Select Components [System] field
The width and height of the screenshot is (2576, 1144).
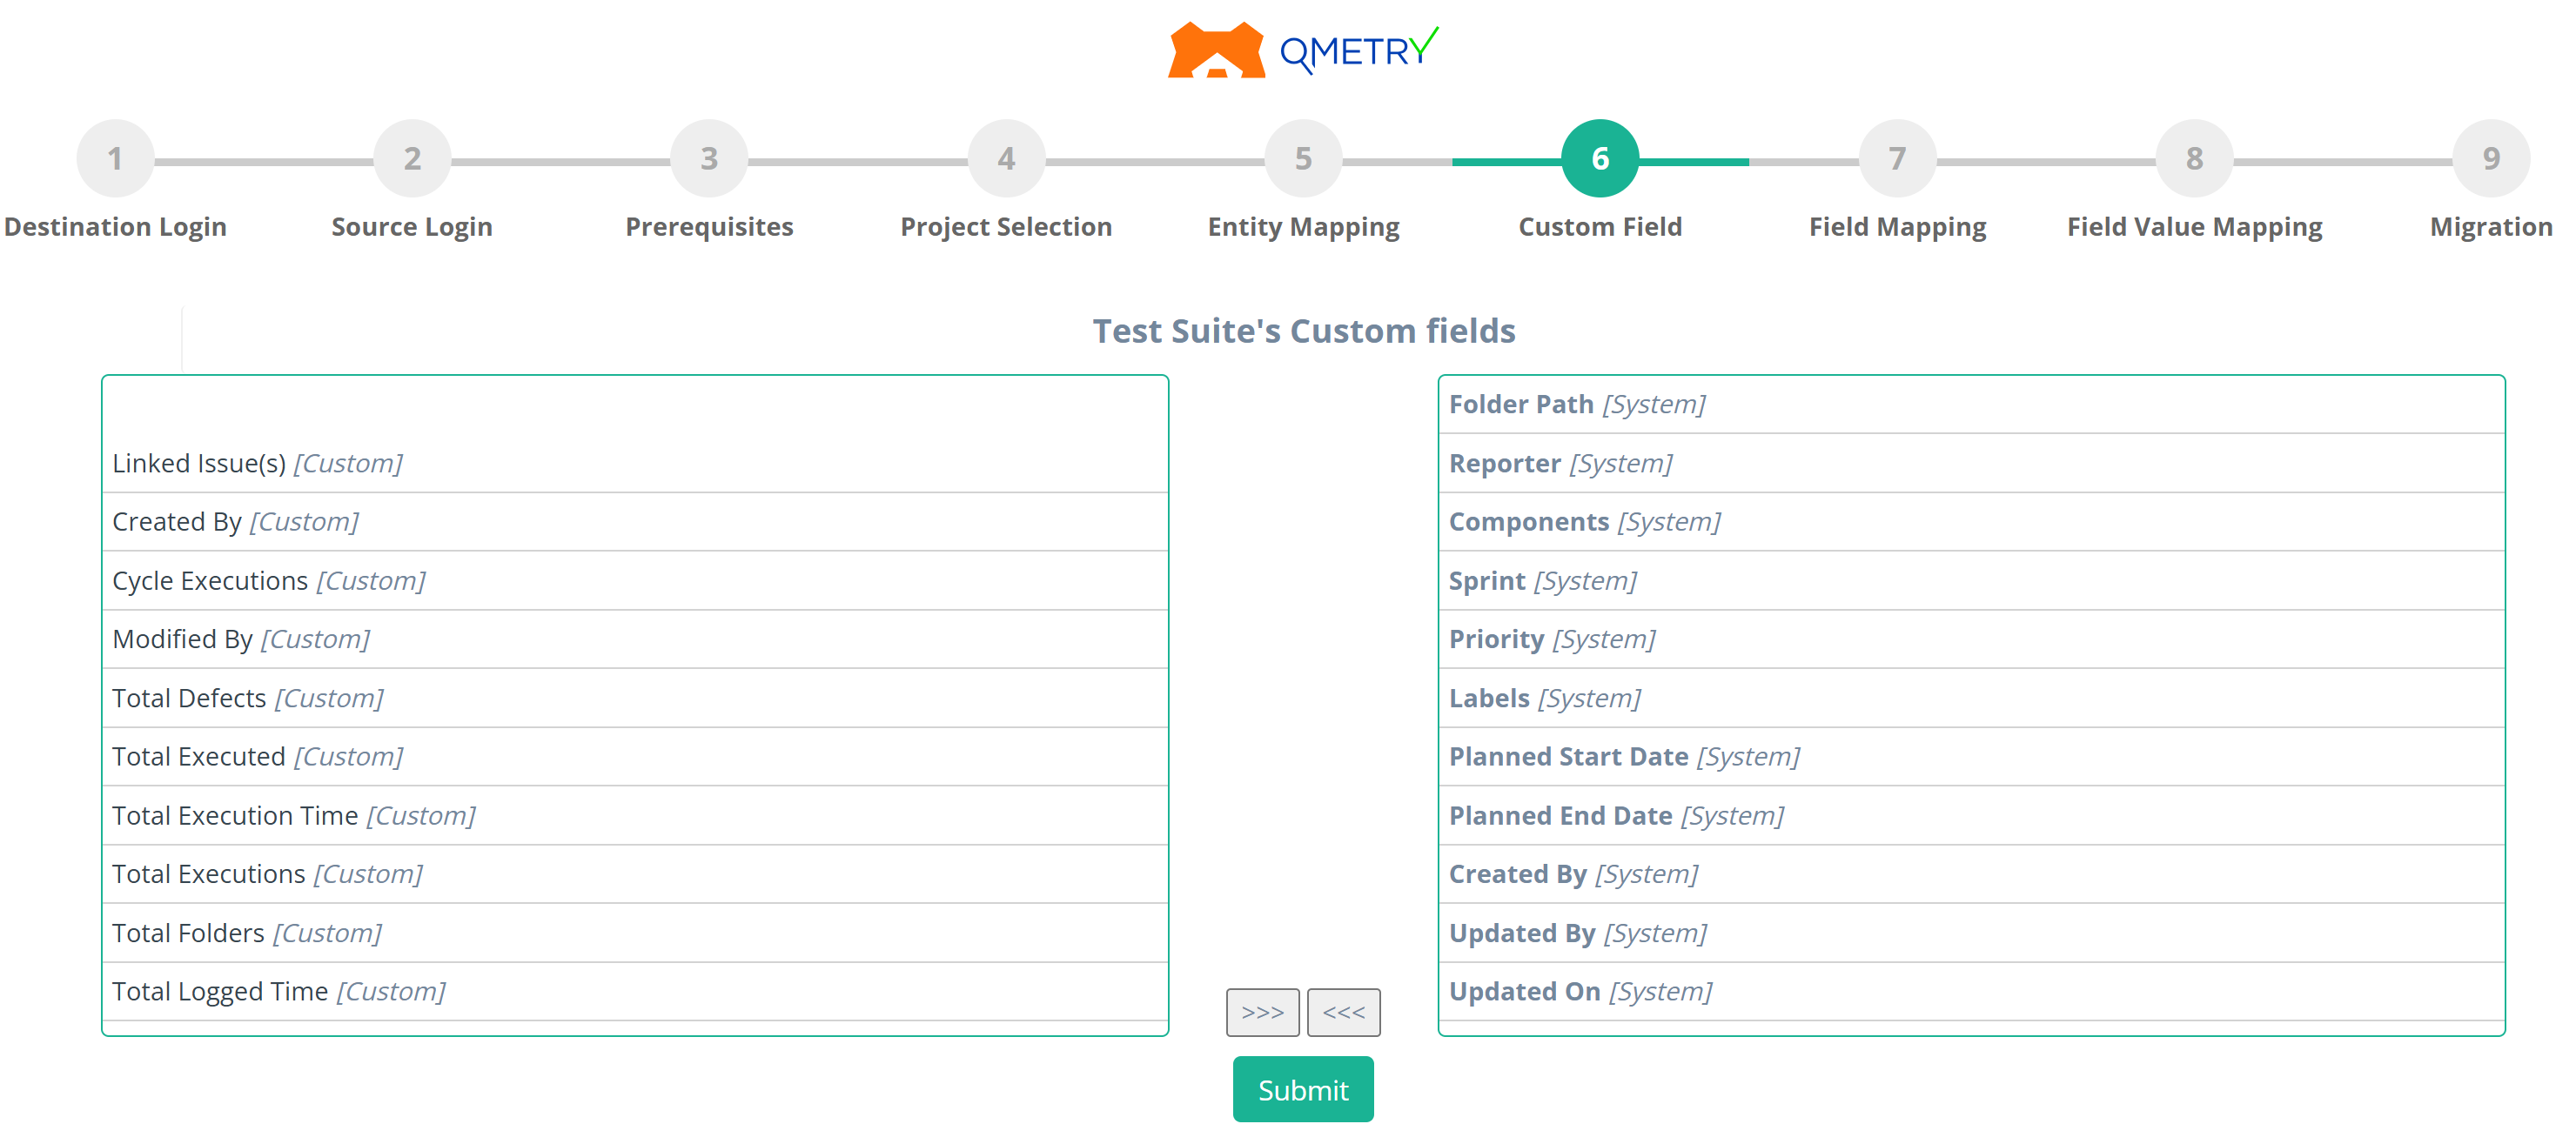pyautogui.click(x=1971, y=522)
